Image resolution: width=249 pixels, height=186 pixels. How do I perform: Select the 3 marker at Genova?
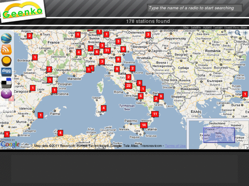click(102, 61)
